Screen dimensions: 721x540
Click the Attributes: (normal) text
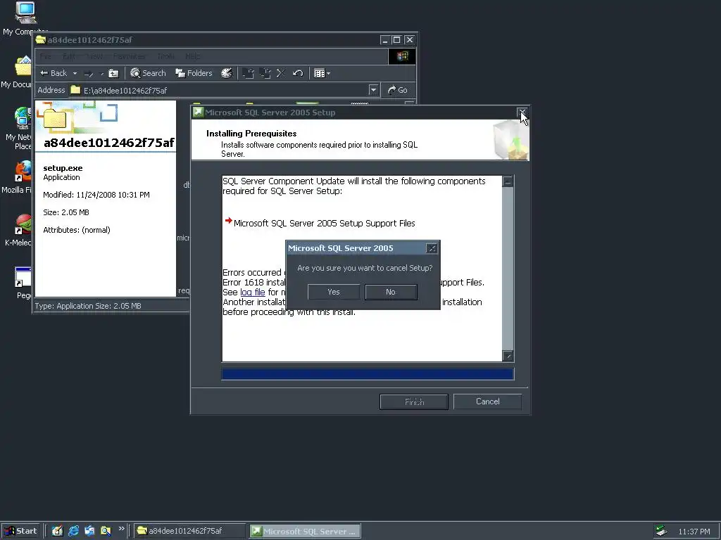(77, 230)
